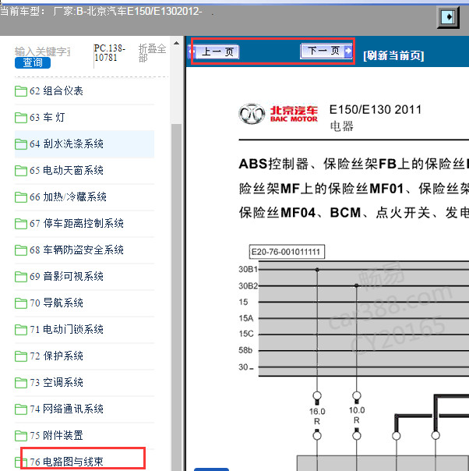Open the 63 车灯 tree entry
The height and width of the screenshot is (471, 469).
tap(47, 118)
